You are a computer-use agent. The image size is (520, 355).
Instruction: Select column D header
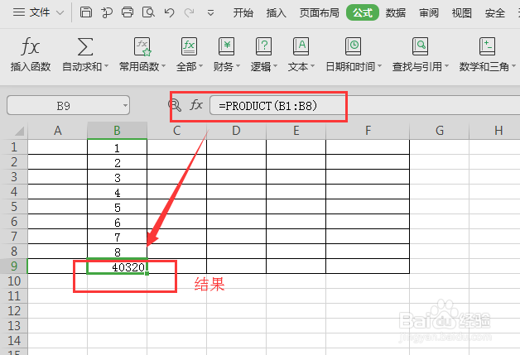(236, 131)
